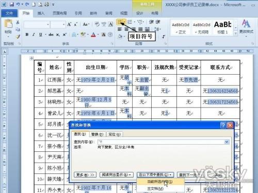Click the 阅读突出显示 (Reading Highlight) button
Screen dimensions: 258x193
coord(117,174)
